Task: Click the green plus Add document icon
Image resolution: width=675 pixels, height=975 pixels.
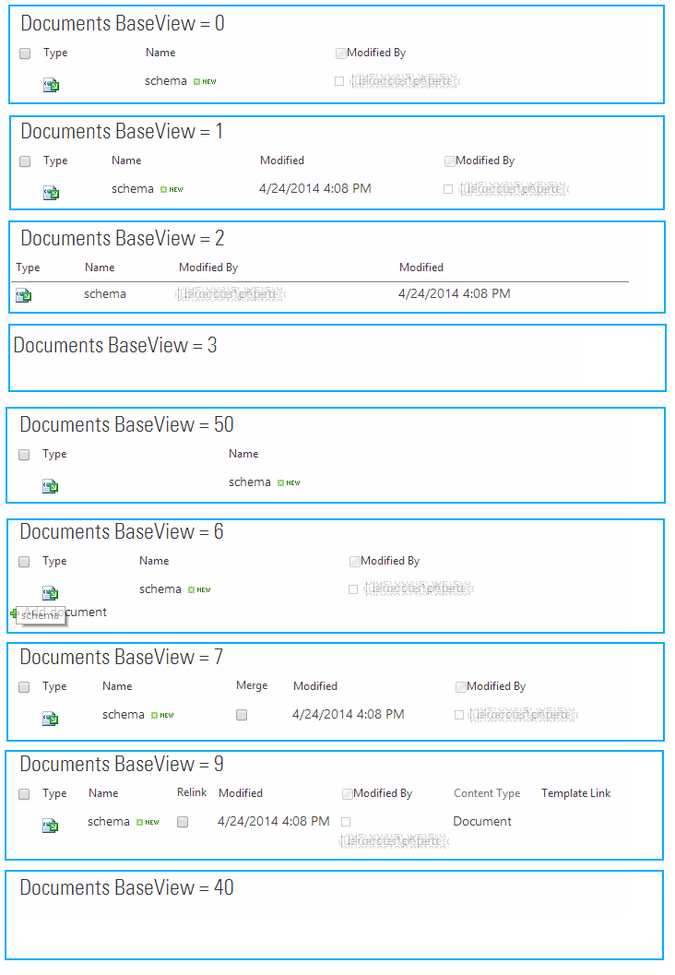Action: coord(15,613)
